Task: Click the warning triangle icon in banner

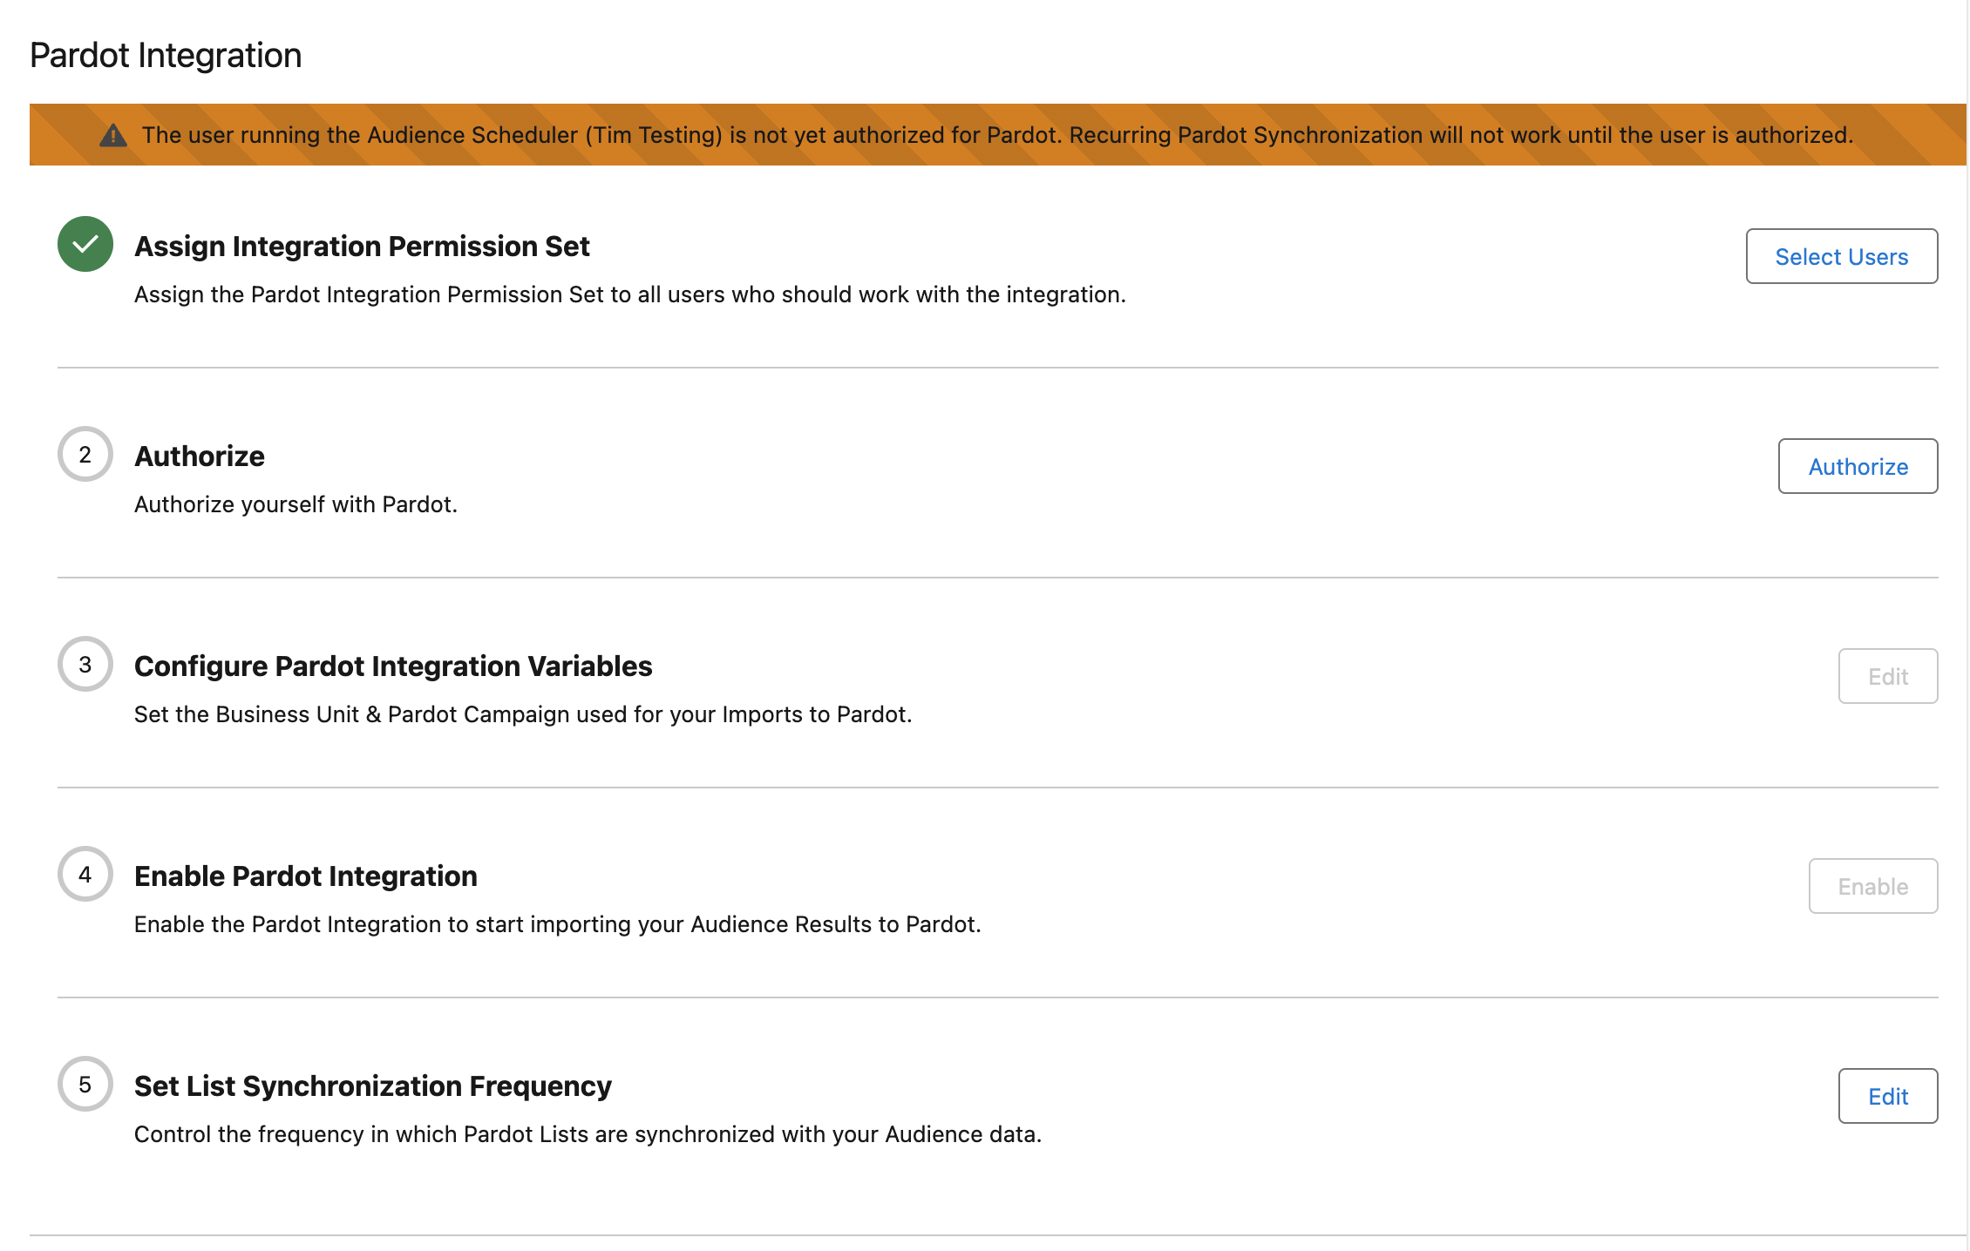Action: point(113,135)
